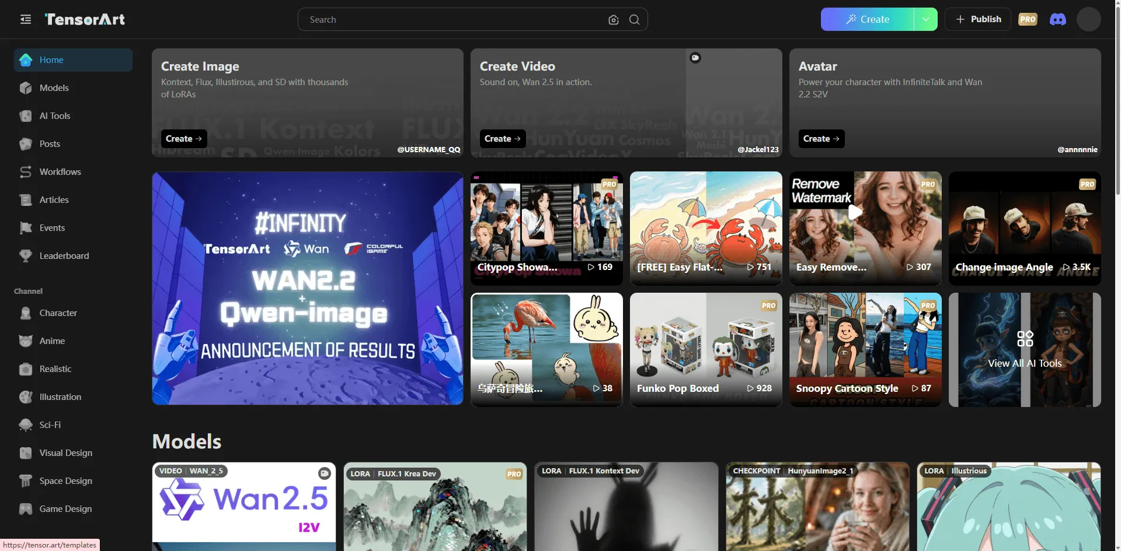Collapse the sidebar with the hamburger icon
The height and width of the screenshot is (551, 1121).
pyautogui.click(x=26, y=19)
